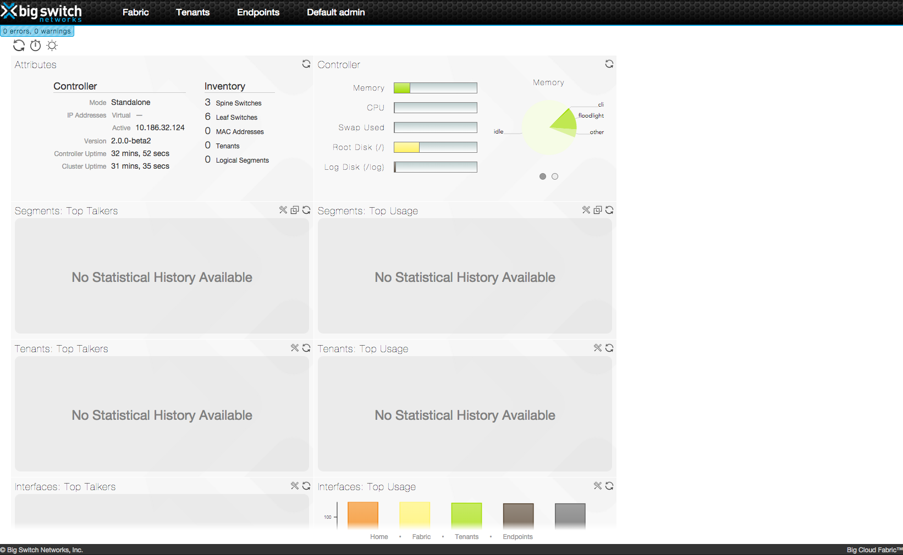
Task: Open settings for Segments: Top Talkers
Action: coord(283,210)
